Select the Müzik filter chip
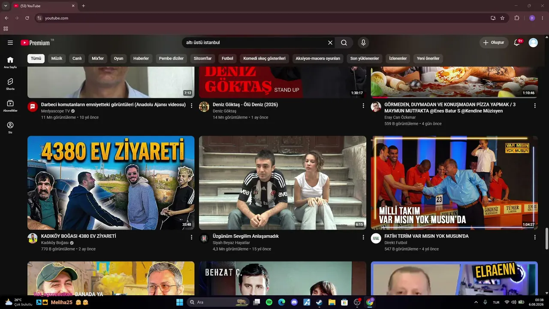This screenshot has height=309, width=549. (x=57, y=58)
